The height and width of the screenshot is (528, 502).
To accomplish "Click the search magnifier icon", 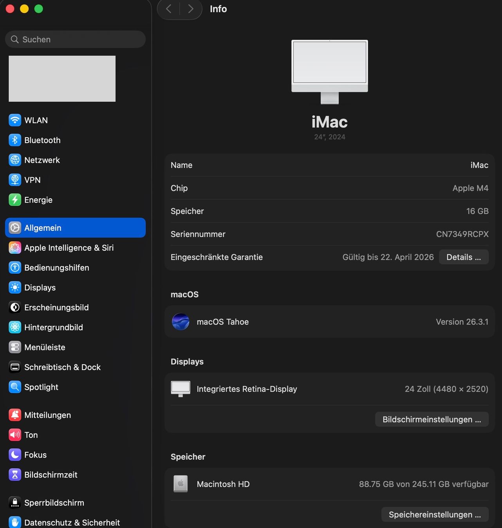I will point(15,40).
